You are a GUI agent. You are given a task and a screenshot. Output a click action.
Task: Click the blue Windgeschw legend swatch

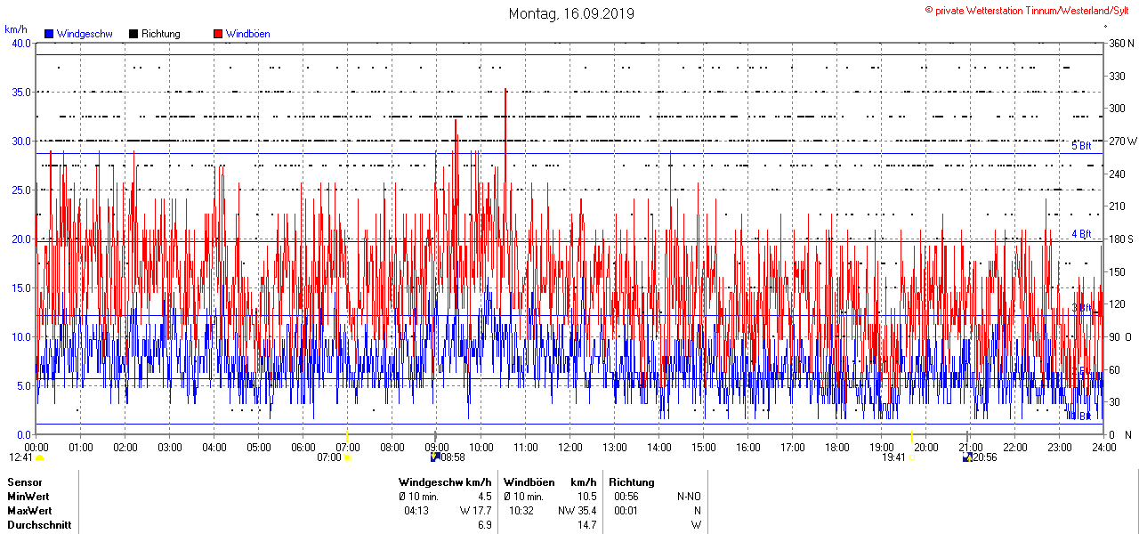(x=49, y=34)
